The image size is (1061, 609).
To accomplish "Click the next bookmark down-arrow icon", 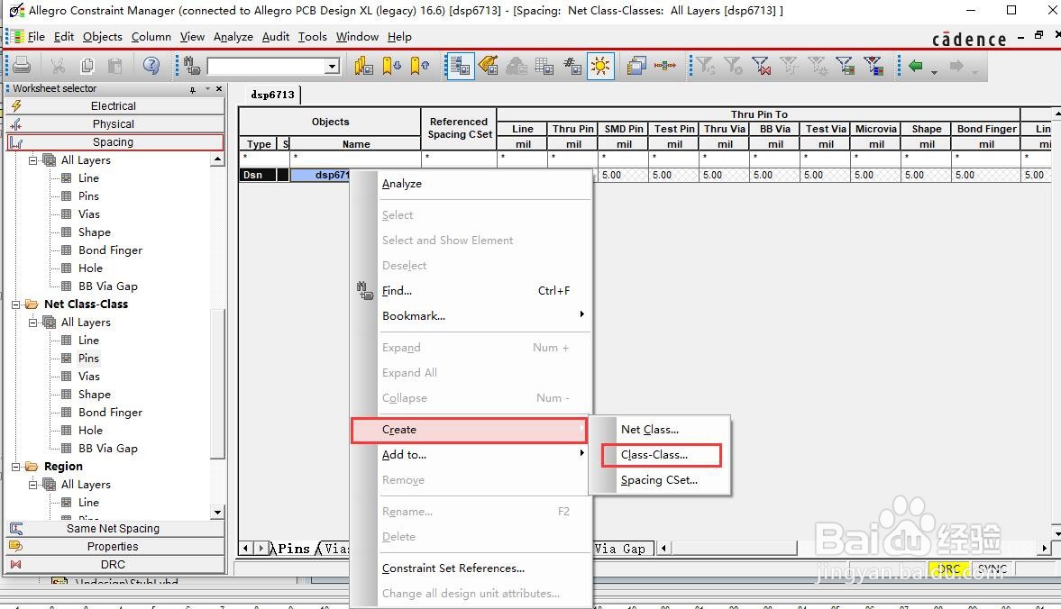I will click(392, 66).
